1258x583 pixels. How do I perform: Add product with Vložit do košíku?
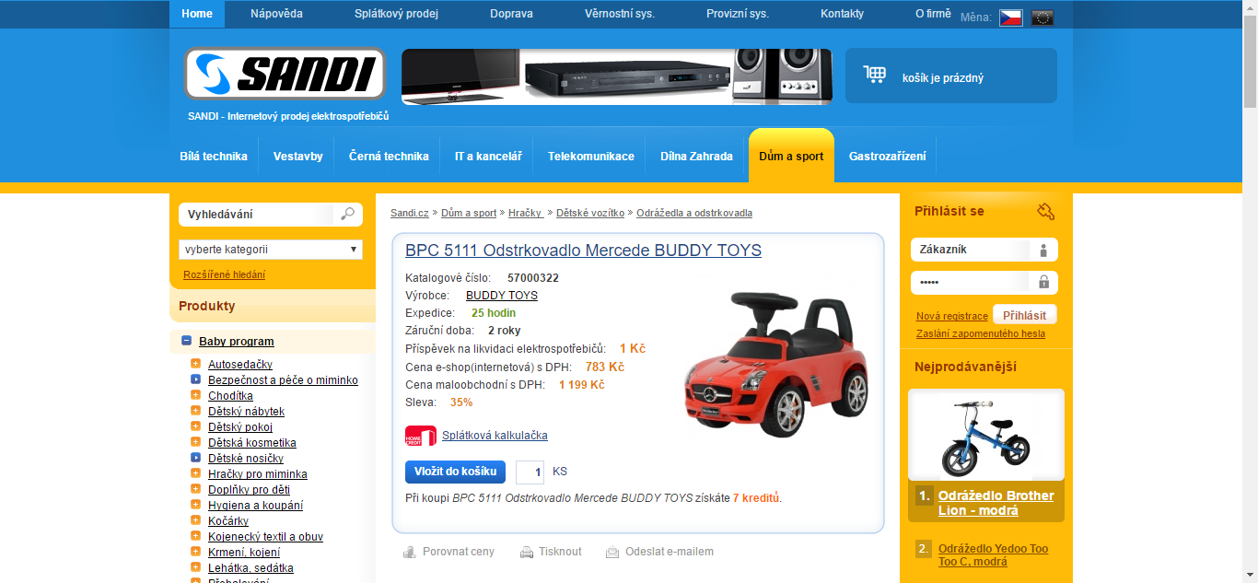click(x=455, y=472)
